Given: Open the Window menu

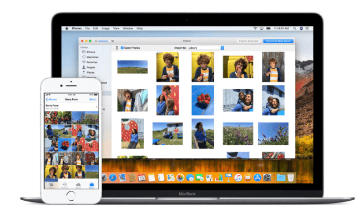Looking at the screenshot, I should coord(128,28).
